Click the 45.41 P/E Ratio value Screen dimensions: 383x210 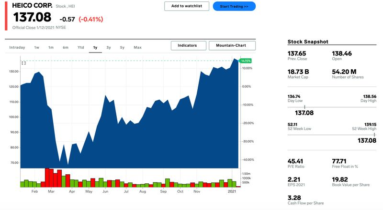click(x=295, y=161)
